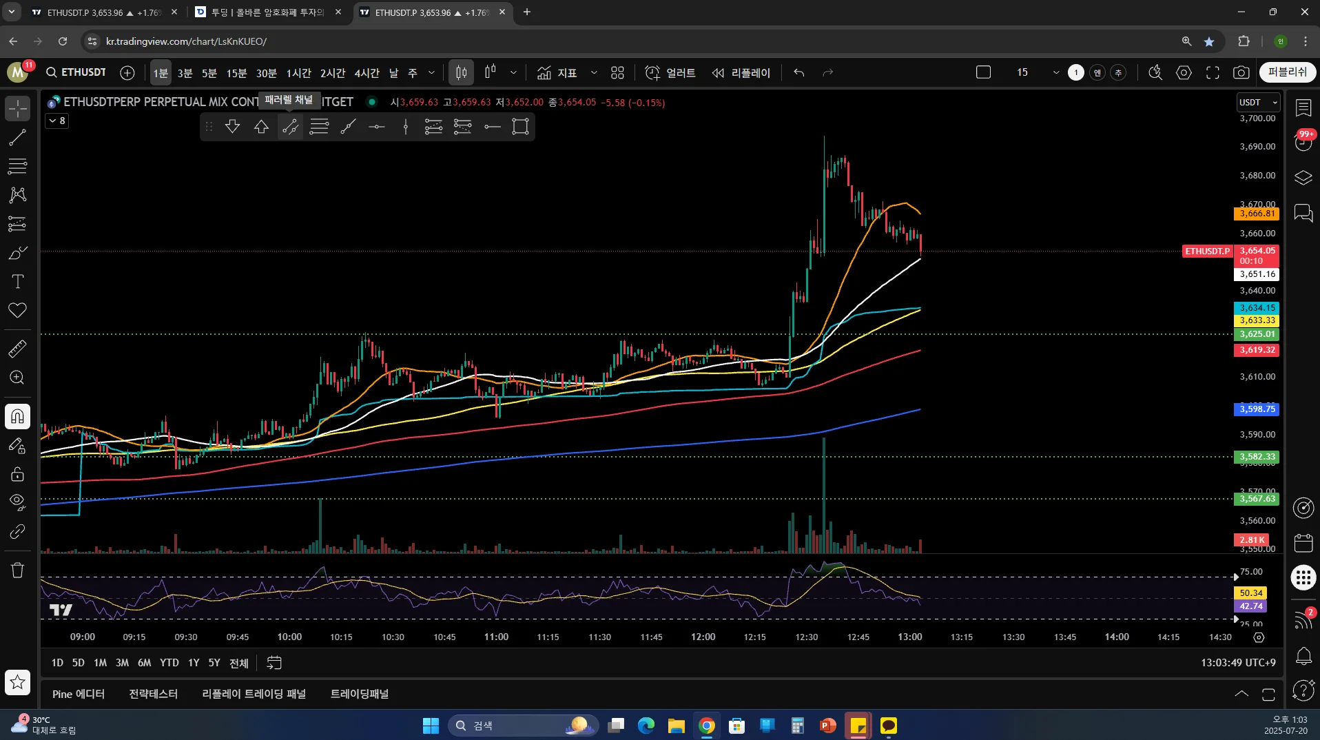Undo the last chart action
The width and height of the screenshot is (1320, 740).
[x=799, y=72]
